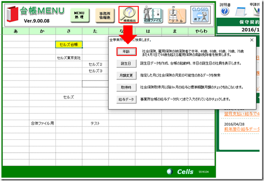Viewport: 264px width, 181px height.
Task: Click the 取得時 button
Action: point(126,87)
